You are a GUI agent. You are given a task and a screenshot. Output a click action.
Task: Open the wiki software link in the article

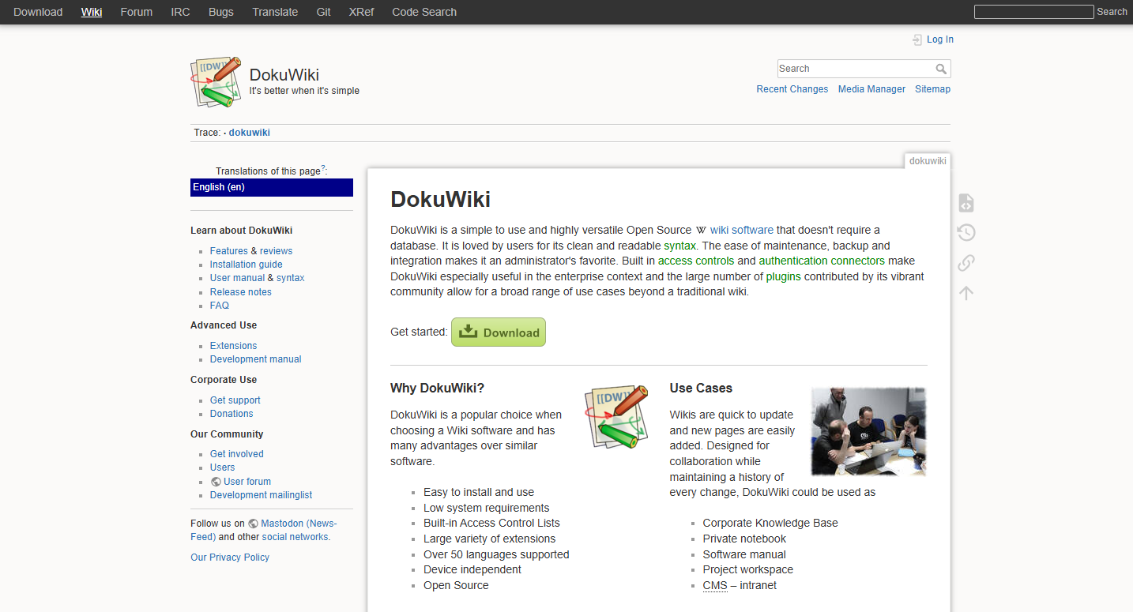(741, 231)
